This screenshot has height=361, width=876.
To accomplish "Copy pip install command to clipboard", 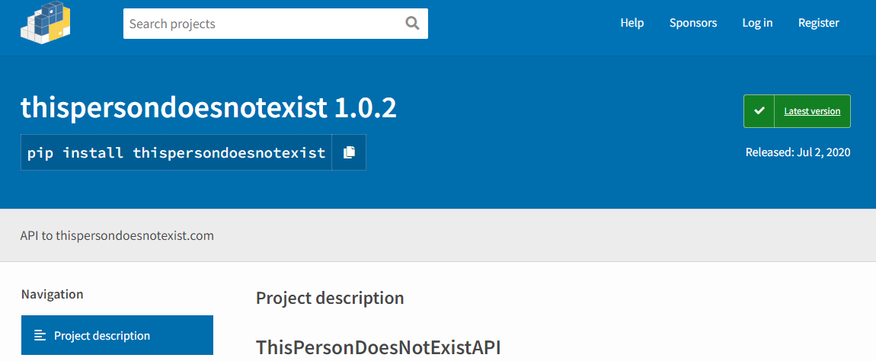I will 349,152.
